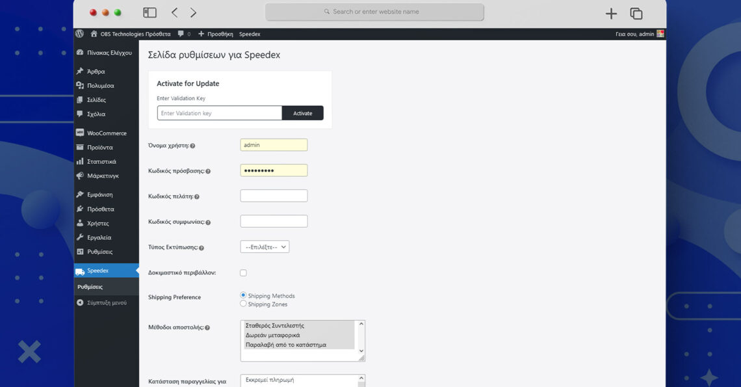The image size is (741, 387).
Task: Click the Προϊόντα products icon
Action: coord(80,146)
